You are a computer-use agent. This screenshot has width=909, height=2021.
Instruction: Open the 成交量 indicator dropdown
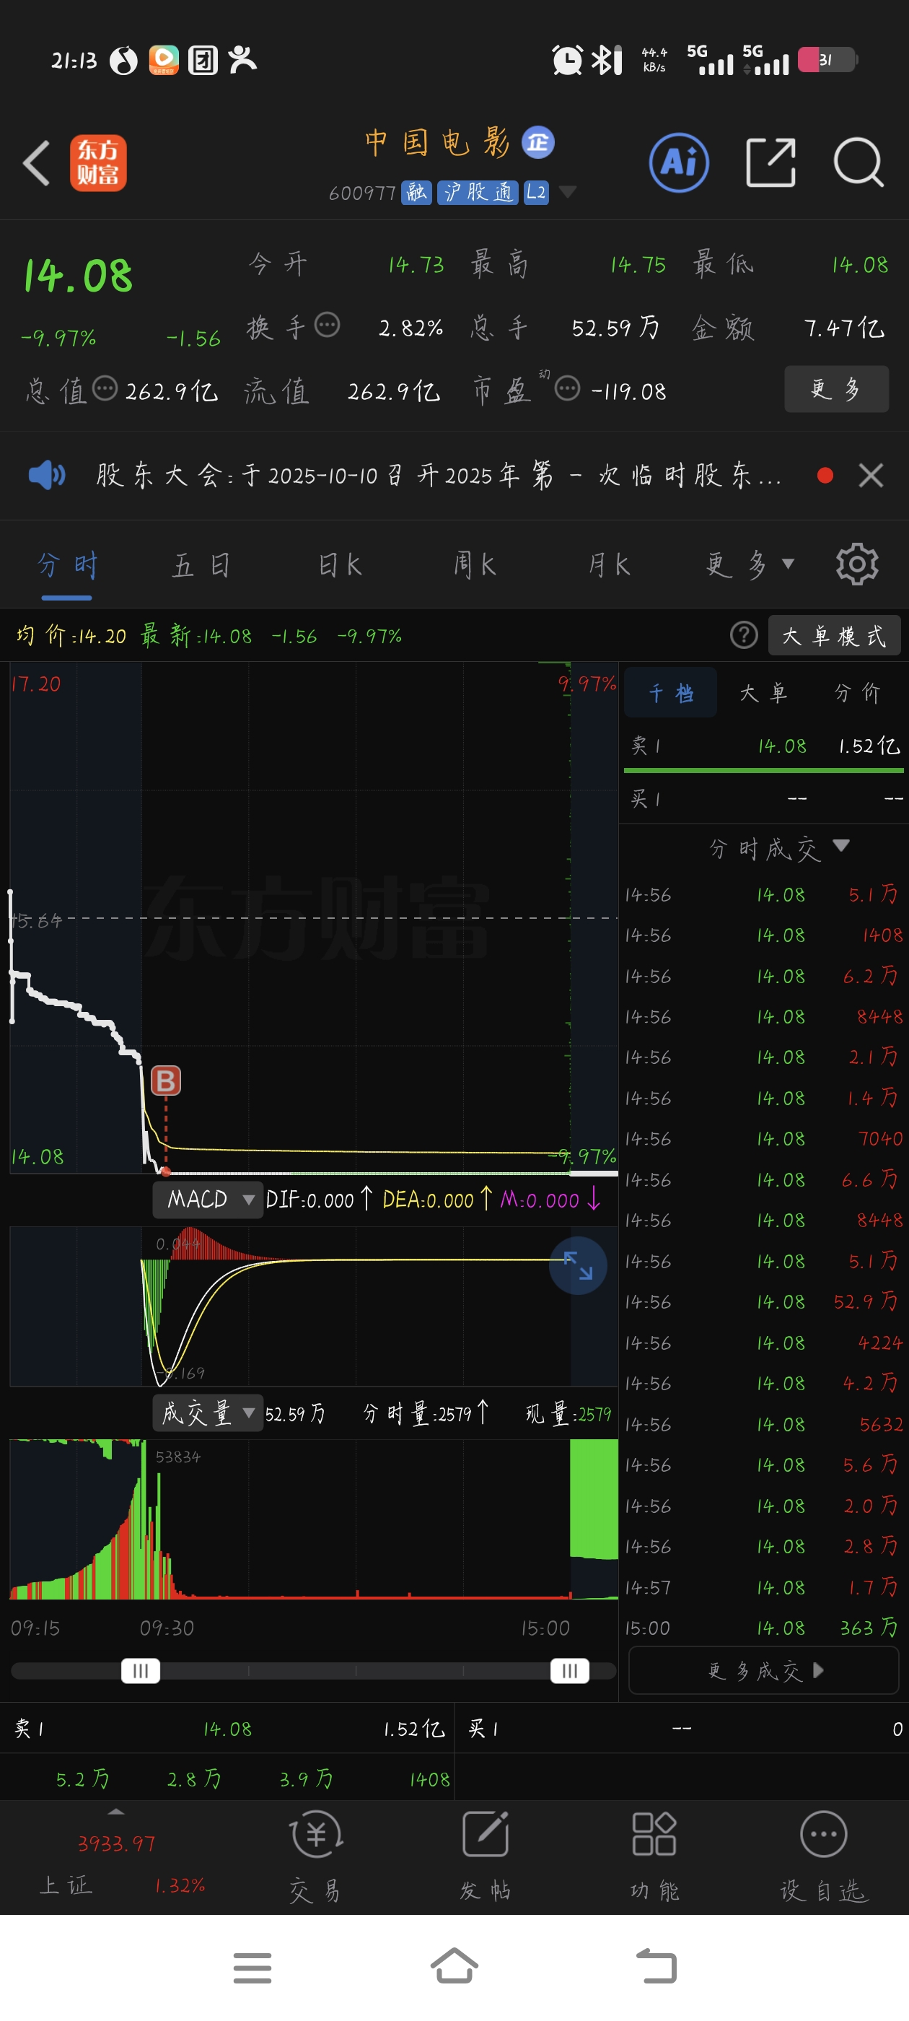[208, 1414]
